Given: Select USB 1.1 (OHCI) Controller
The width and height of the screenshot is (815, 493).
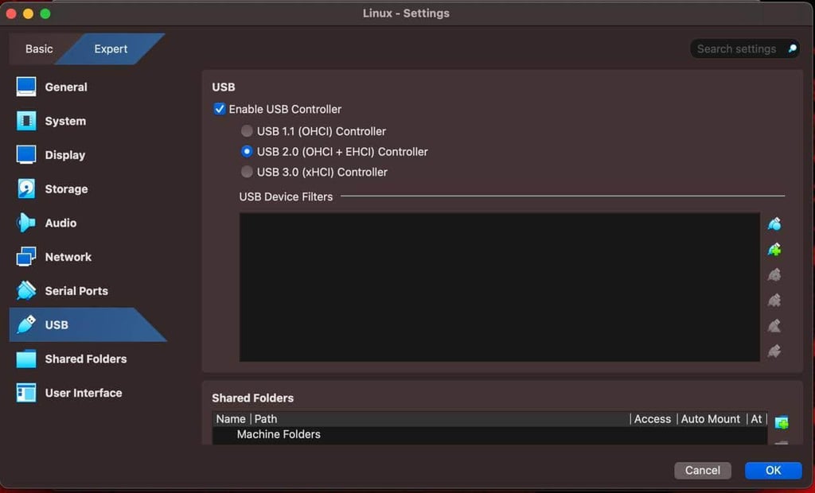Looking at the screenshot, I should click(x=247, y=131).
